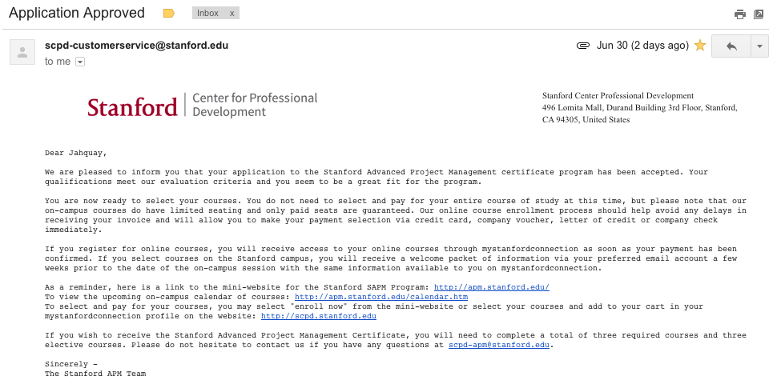Click the Stanford logo image
The width and height of the screenshot is (777, 384).
[x=132, y=107]
